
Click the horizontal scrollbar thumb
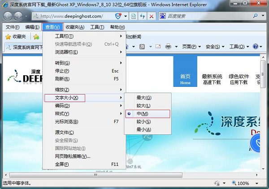96,175
